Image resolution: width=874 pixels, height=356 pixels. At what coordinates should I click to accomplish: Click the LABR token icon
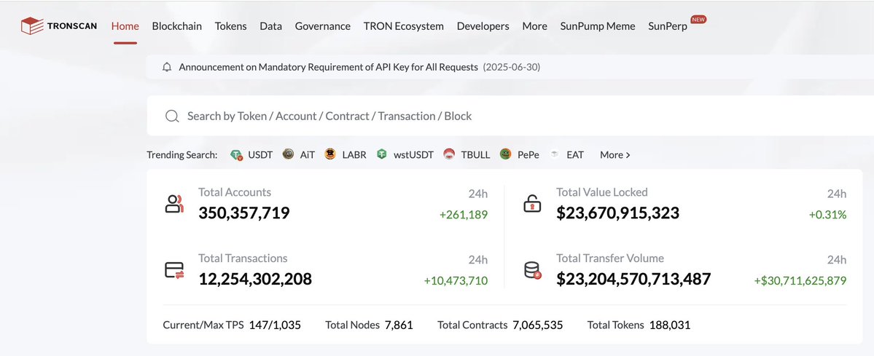point(330,154)
